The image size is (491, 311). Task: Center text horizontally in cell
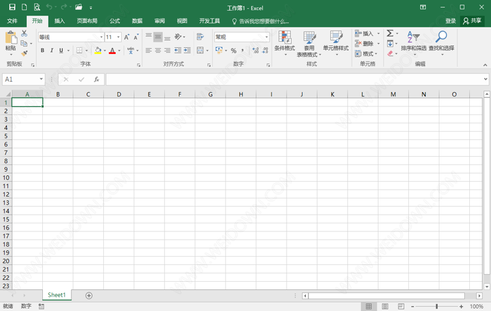point(158,50)
